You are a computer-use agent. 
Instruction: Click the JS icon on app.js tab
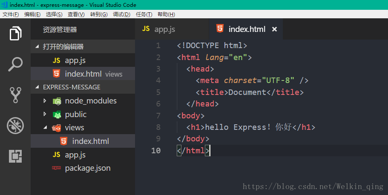(x=146, y=29)
